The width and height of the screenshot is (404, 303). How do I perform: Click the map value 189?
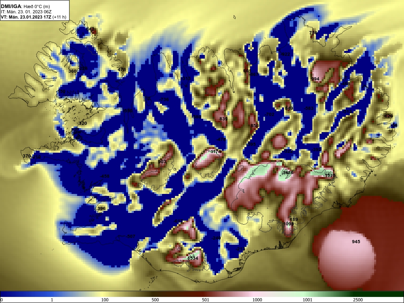pyautogui.click(x=294, y=219)
